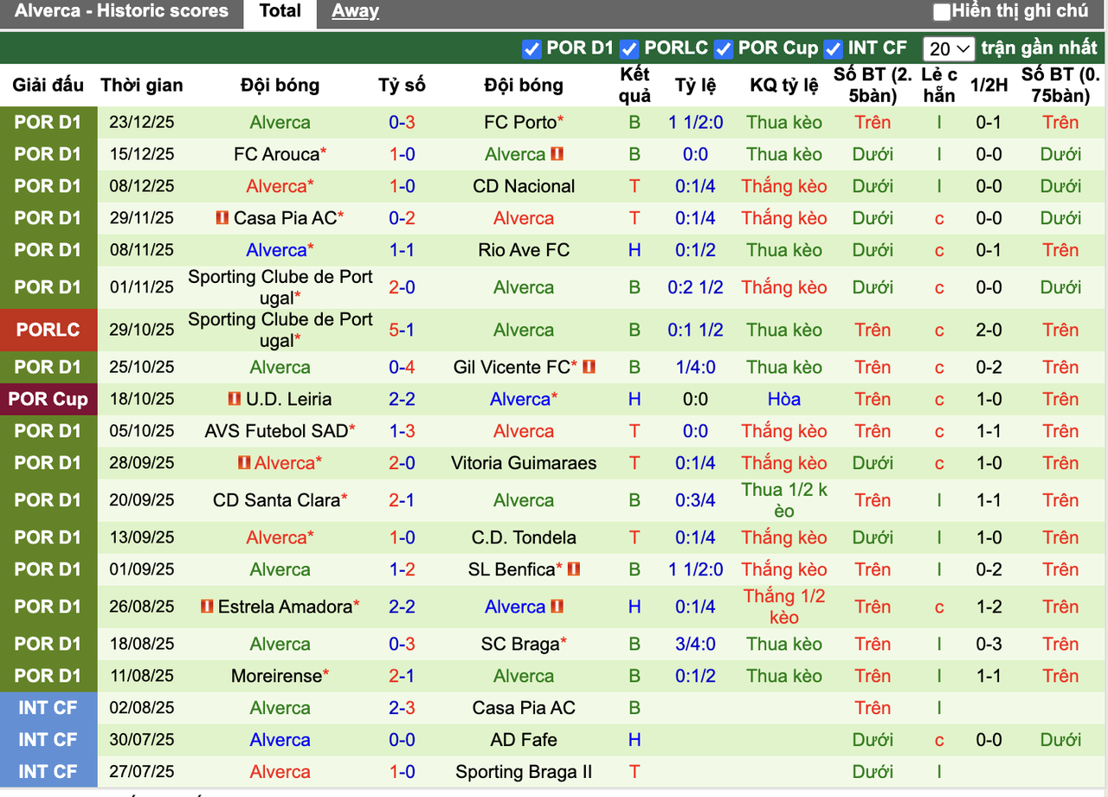Open FC Arouca team link
Image resolution: width=1108 pixels, height=797 pixels.
[x=276, y=154]
